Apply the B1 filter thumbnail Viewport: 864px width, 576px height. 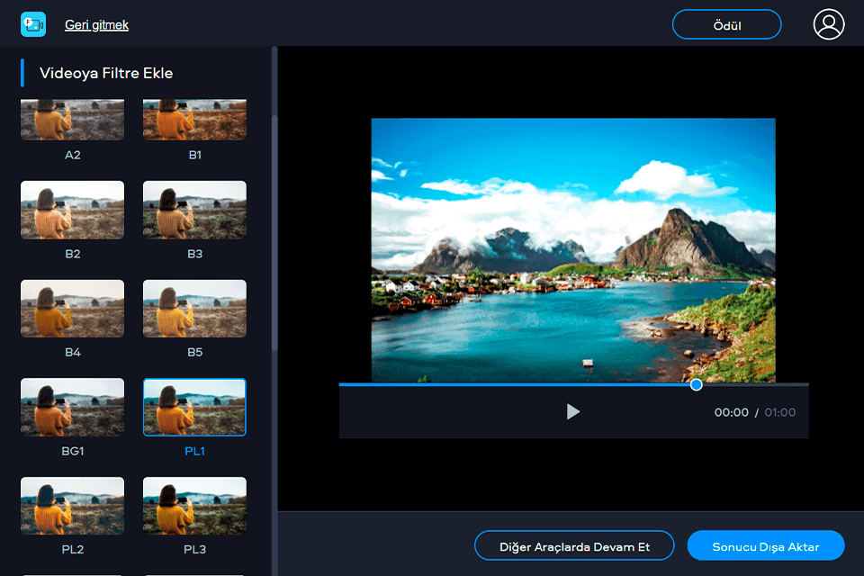(x=194, y=121)
